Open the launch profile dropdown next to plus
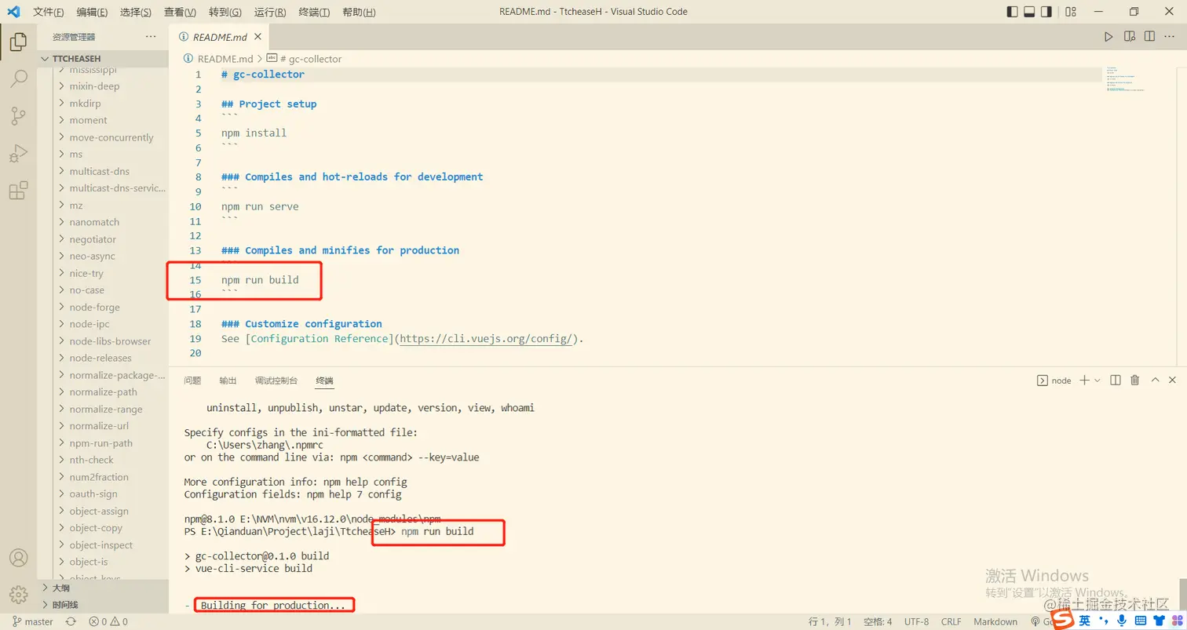The image size is (1187, 630). tap(1098, 381)
